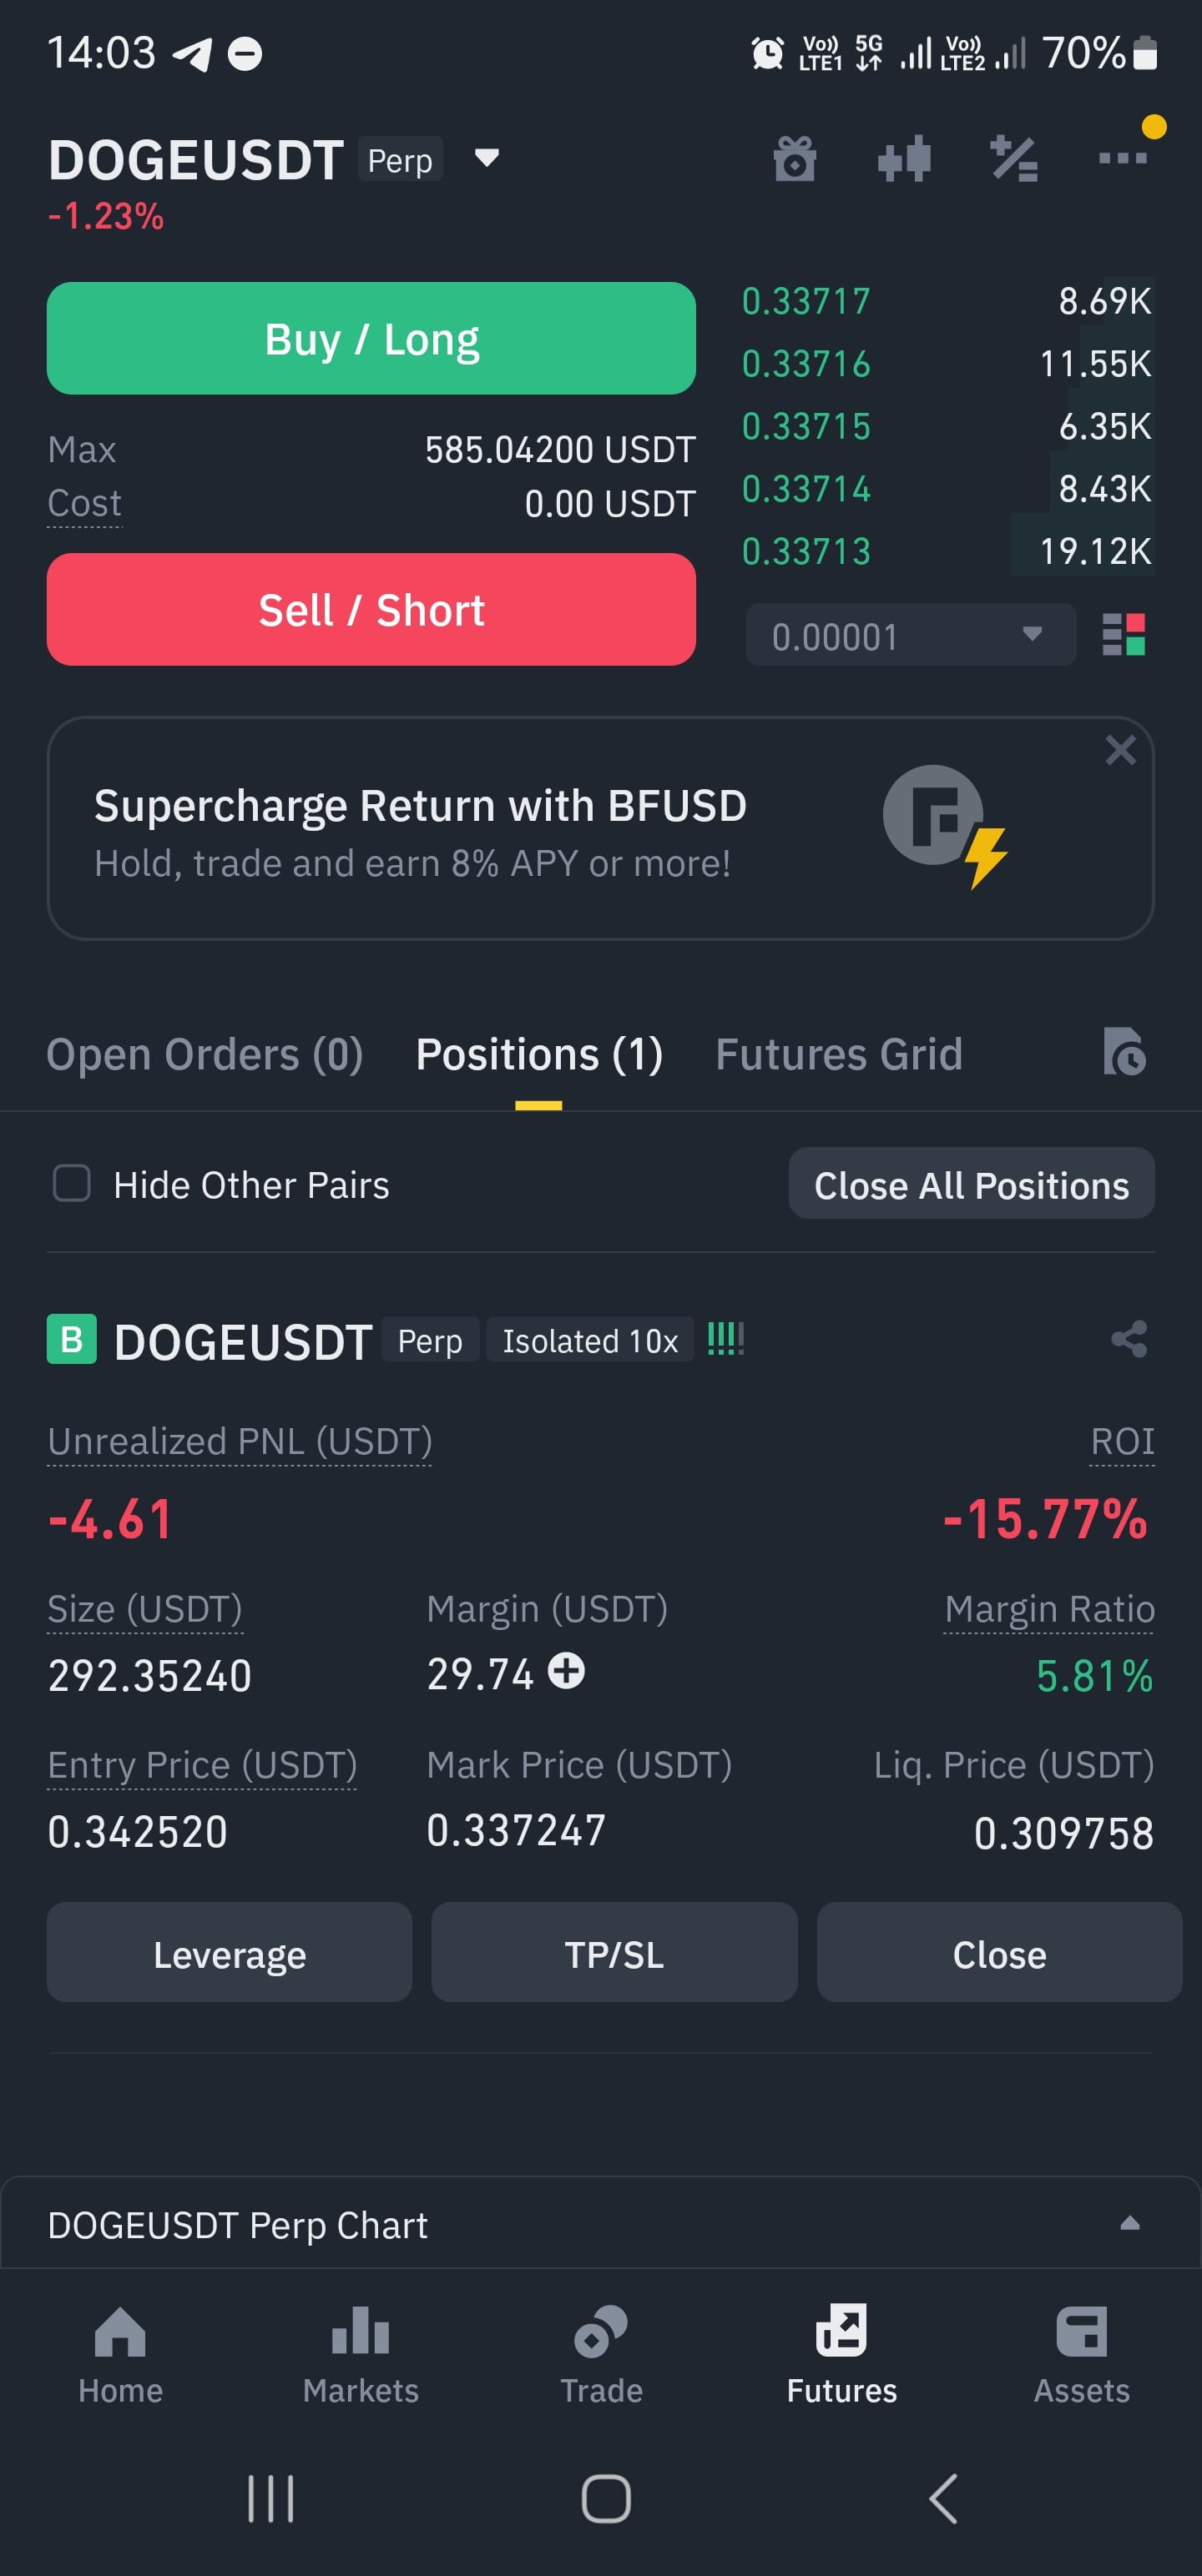Switch to Open Orders tab
Screen dimensions: 1202x2576
pyautogui.click(x=205, y=1054)
